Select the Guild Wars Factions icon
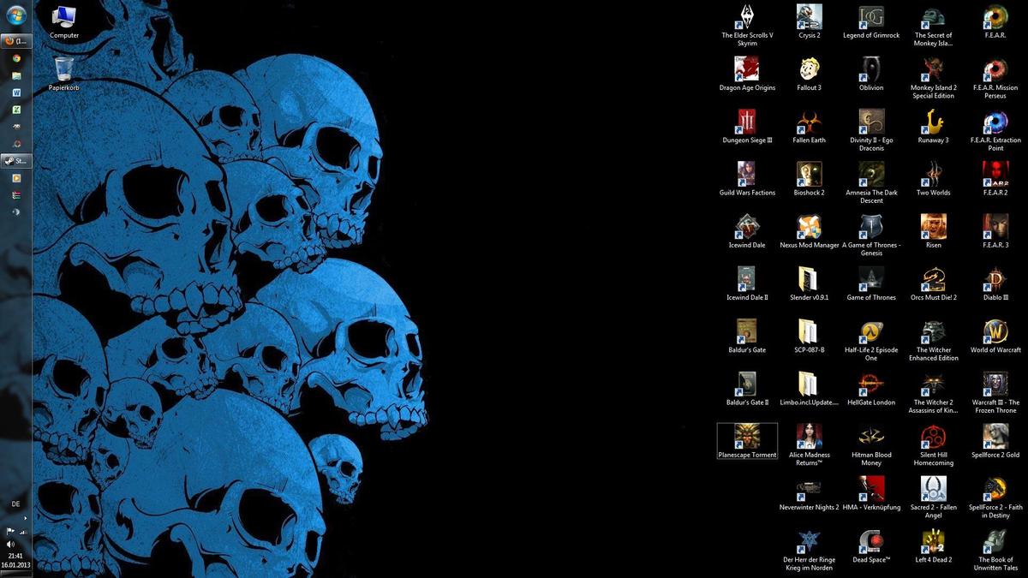The height and width of the screenshot is (578, 1028). pos(747,179)
